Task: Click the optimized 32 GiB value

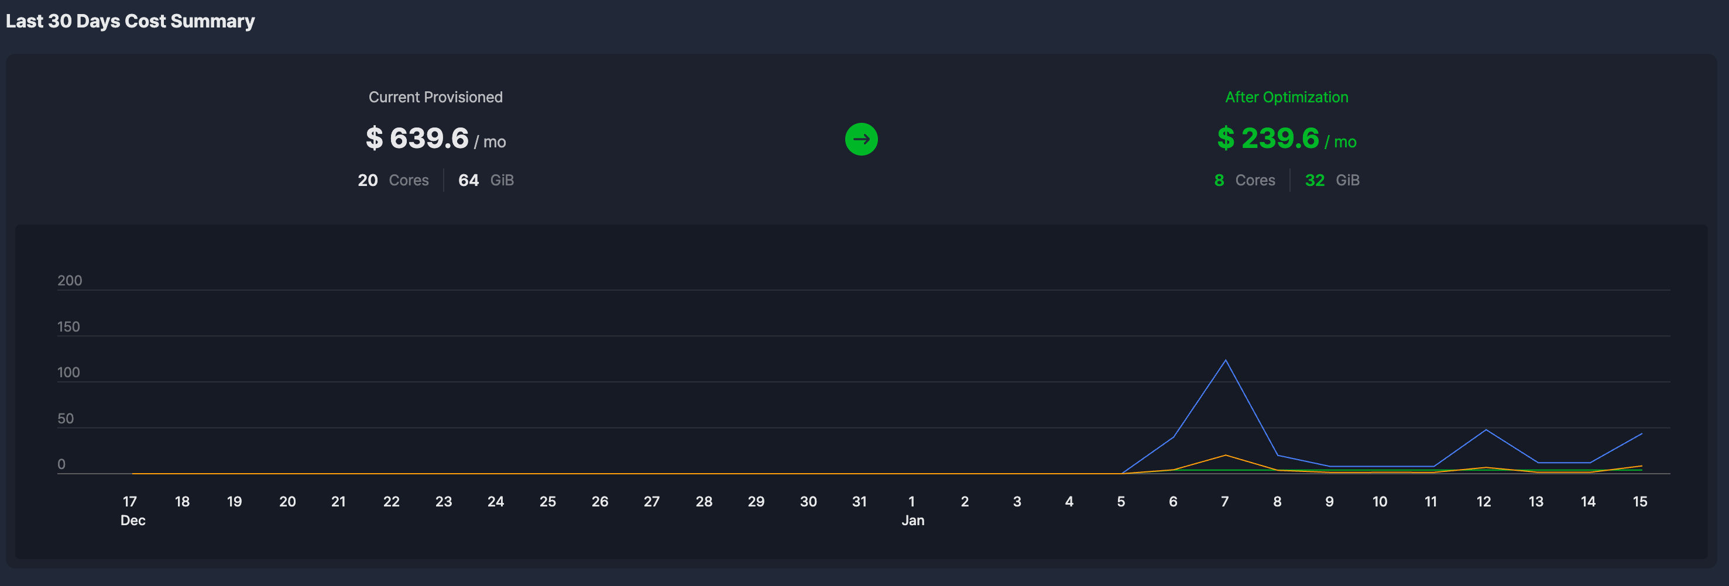Action: tap(1332, 180)
